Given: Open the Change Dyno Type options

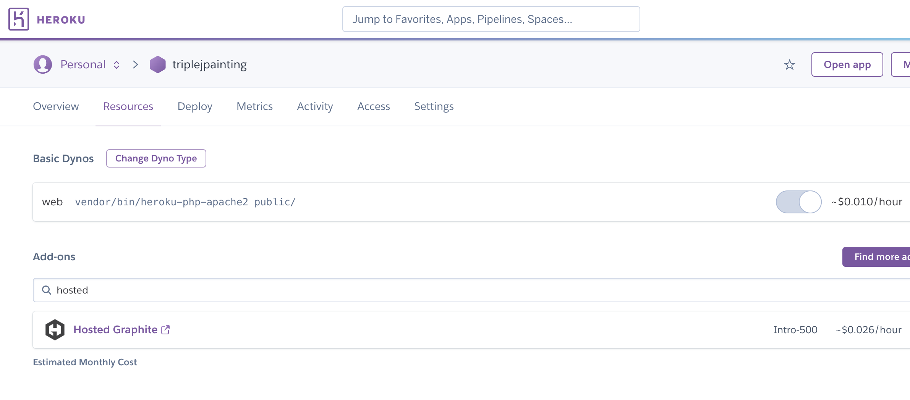Looking at the screenshot, I should coord(156,158).
